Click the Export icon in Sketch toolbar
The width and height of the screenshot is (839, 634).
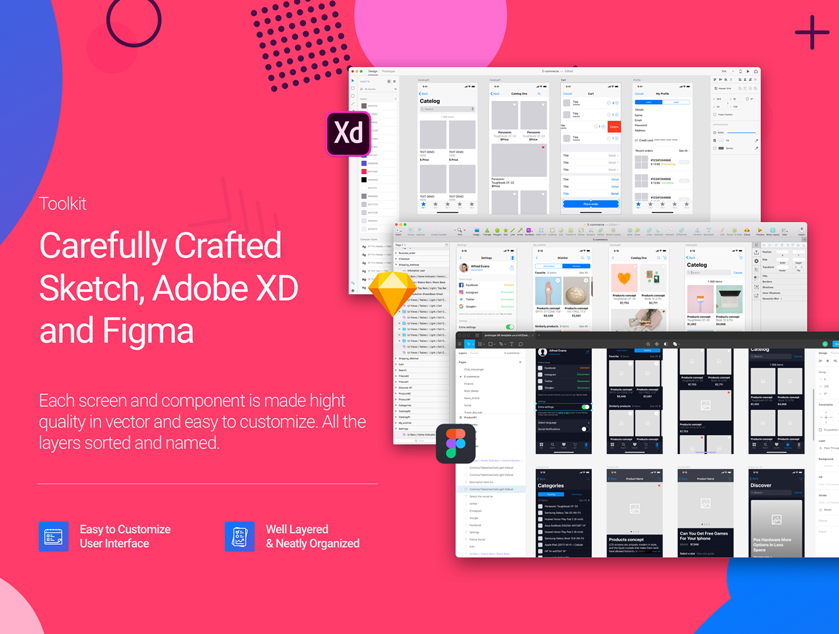(x=801, y=231)
